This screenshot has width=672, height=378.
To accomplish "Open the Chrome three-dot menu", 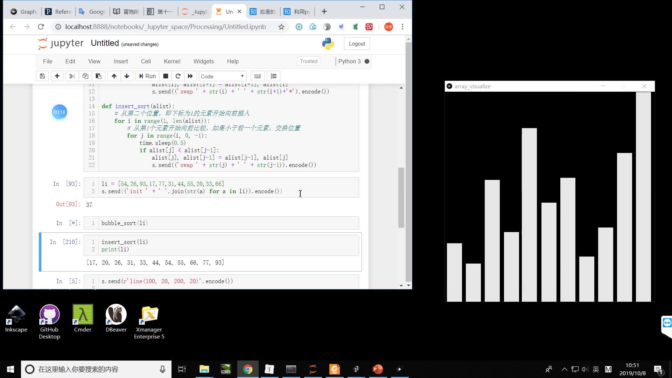I will [402, 27].
